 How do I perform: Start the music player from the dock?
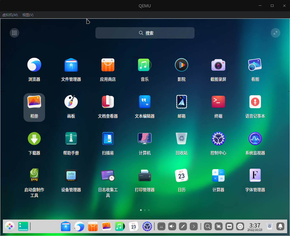point(120,226)
